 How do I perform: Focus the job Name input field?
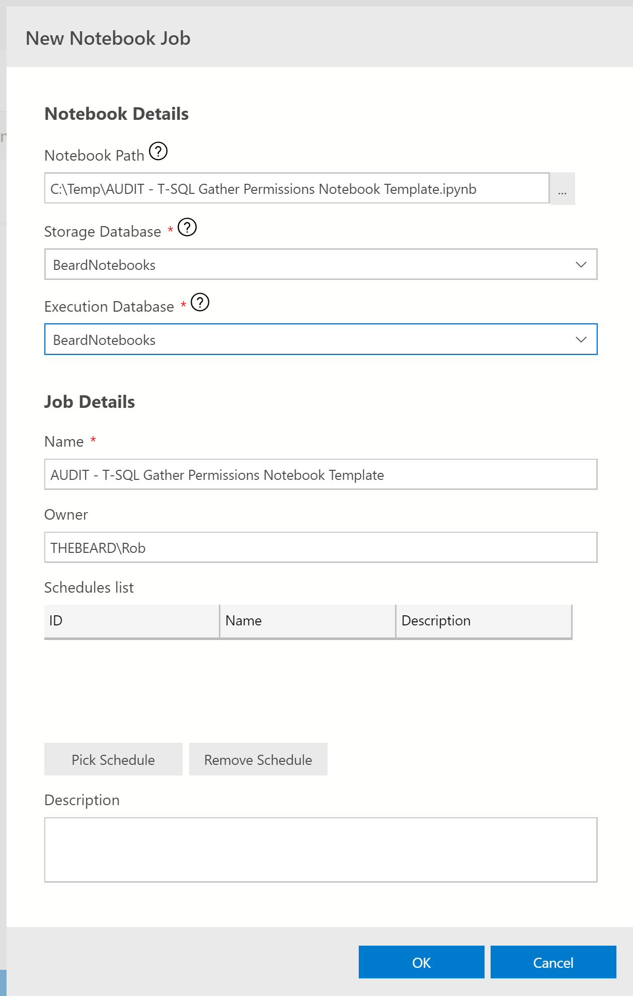tap(321, 474)
